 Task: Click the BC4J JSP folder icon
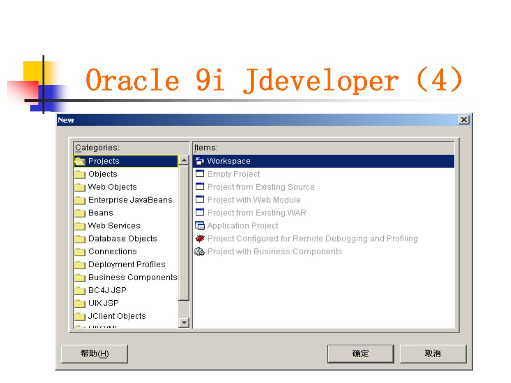pos(80,291)
